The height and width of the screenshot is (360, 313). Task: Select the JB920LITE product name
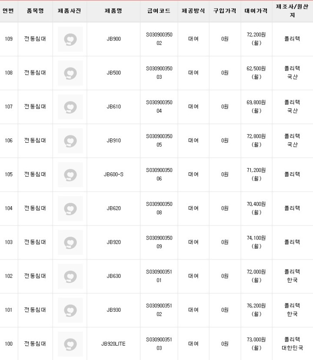113,344
